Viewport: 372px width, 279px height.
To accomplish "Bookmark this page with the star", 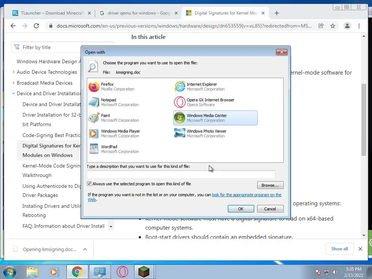I will point(333,26).
